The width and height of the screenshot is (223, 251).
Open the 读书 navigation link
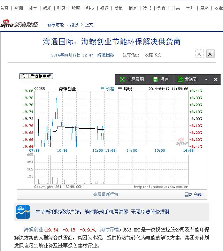point(147,8)
